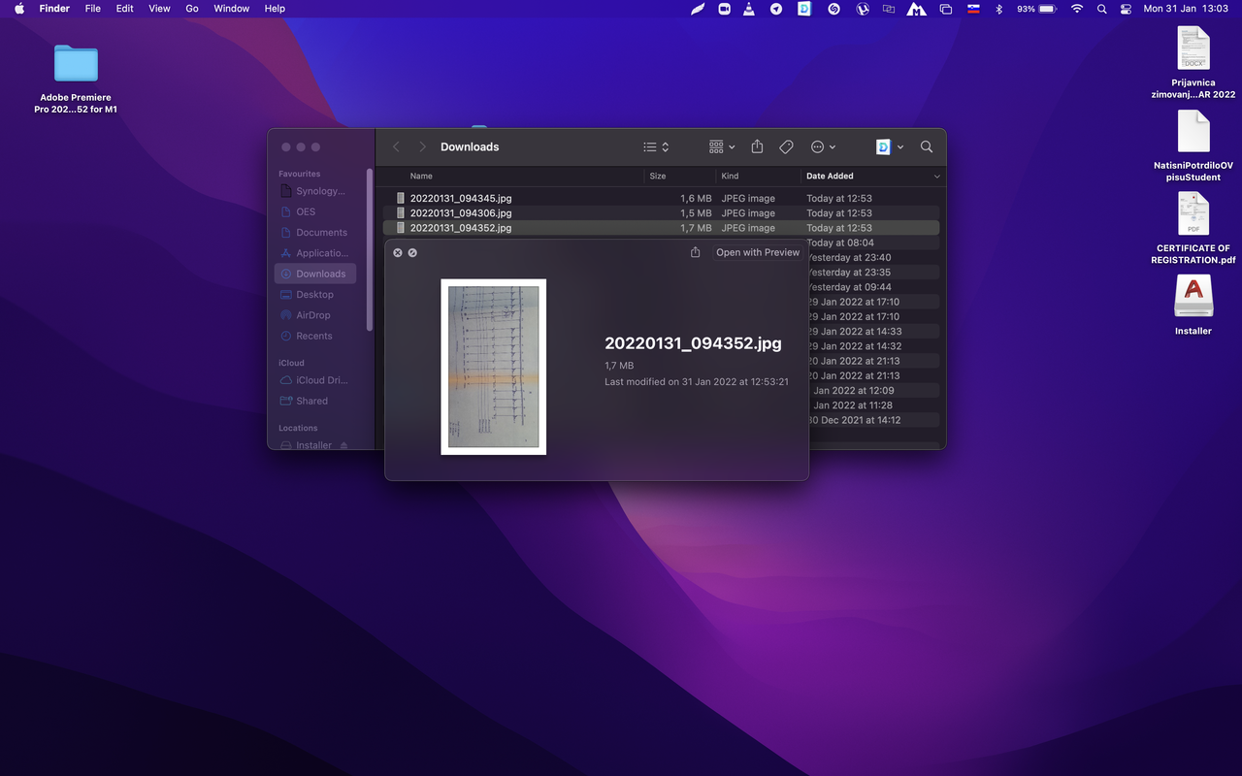1242x776 pixels.
Task: Open the VLC cone menu bar icon
Action: click(749, 9)
